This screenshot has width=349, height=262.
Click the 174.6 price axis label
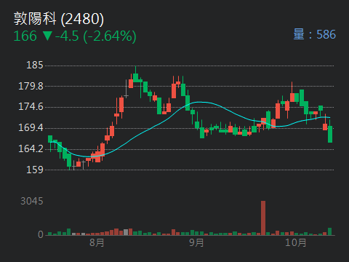31,107
